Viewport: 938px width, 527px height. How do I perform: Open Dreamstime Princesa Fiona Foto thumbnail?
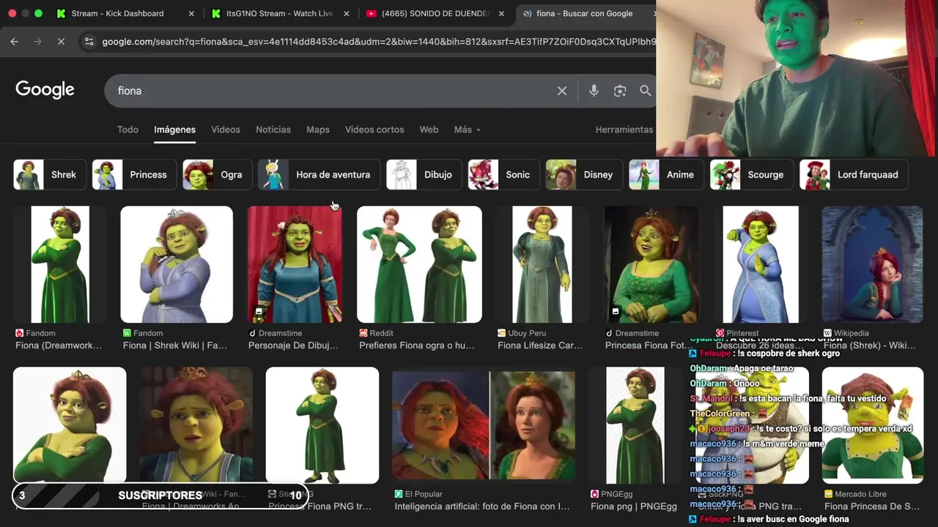click(651, 264)
